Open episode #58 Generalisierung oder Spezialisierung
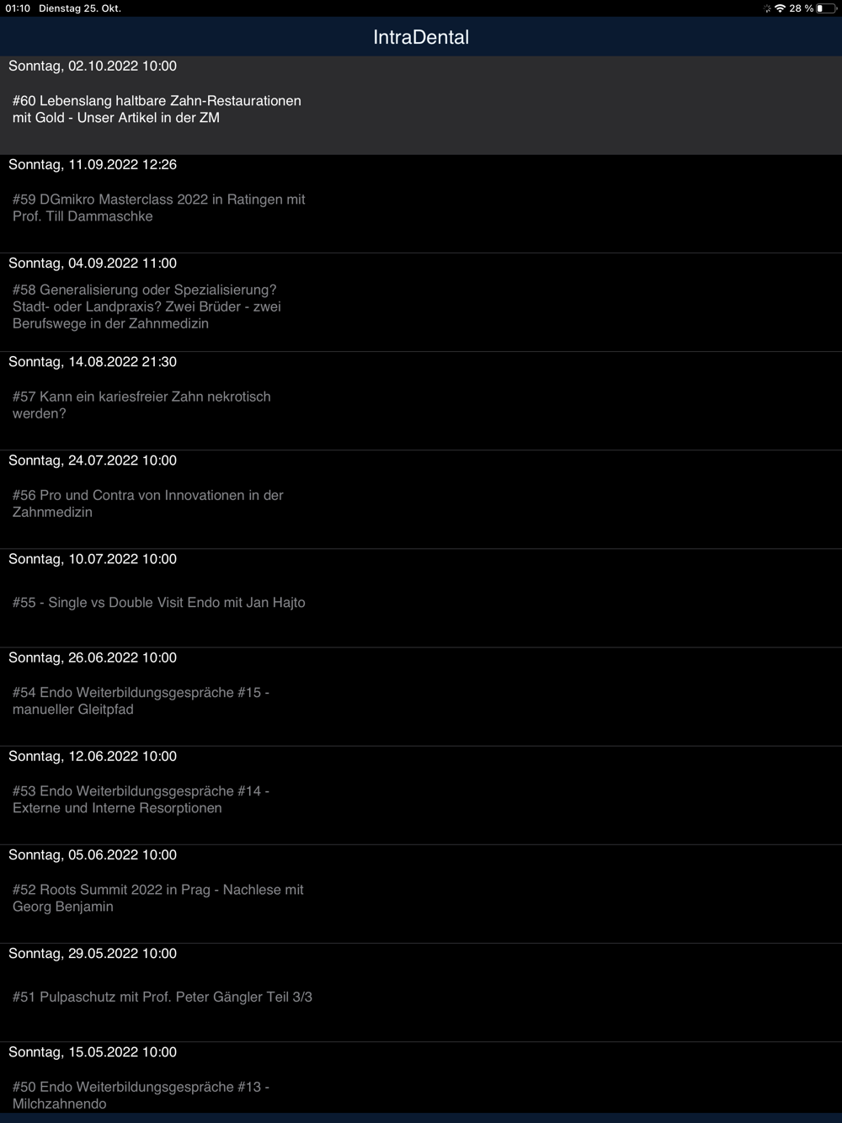 147,306
